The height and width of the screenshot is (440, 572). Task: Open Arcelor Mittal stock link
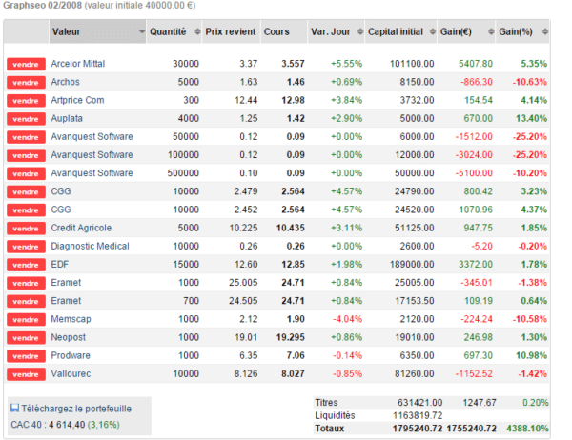(x=78, y=64)
